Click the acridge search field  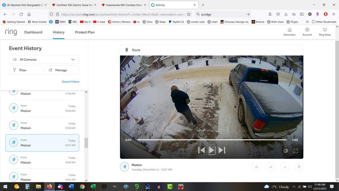[x=223, y=14]
